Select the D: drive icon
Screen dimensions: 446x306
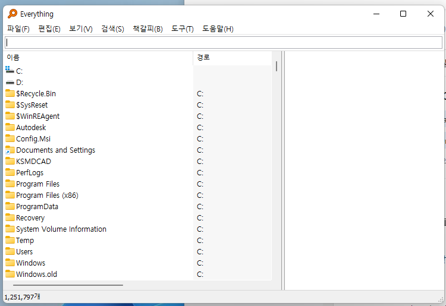coord(10,83)
